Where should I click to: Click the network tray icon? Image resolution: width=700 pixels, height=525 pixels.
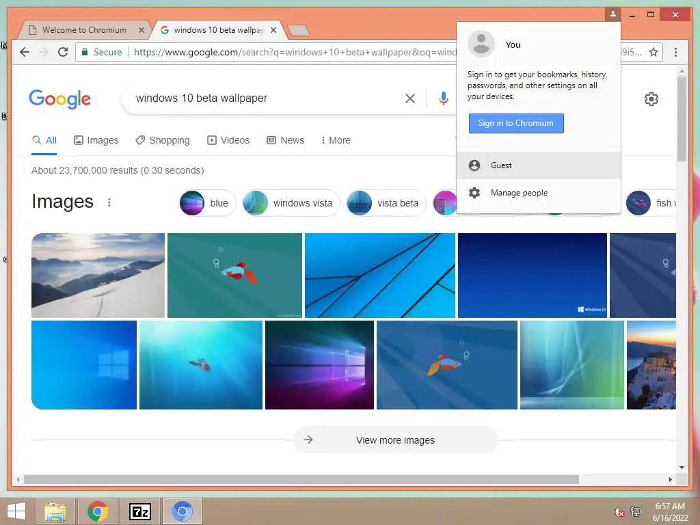point(636,511)
